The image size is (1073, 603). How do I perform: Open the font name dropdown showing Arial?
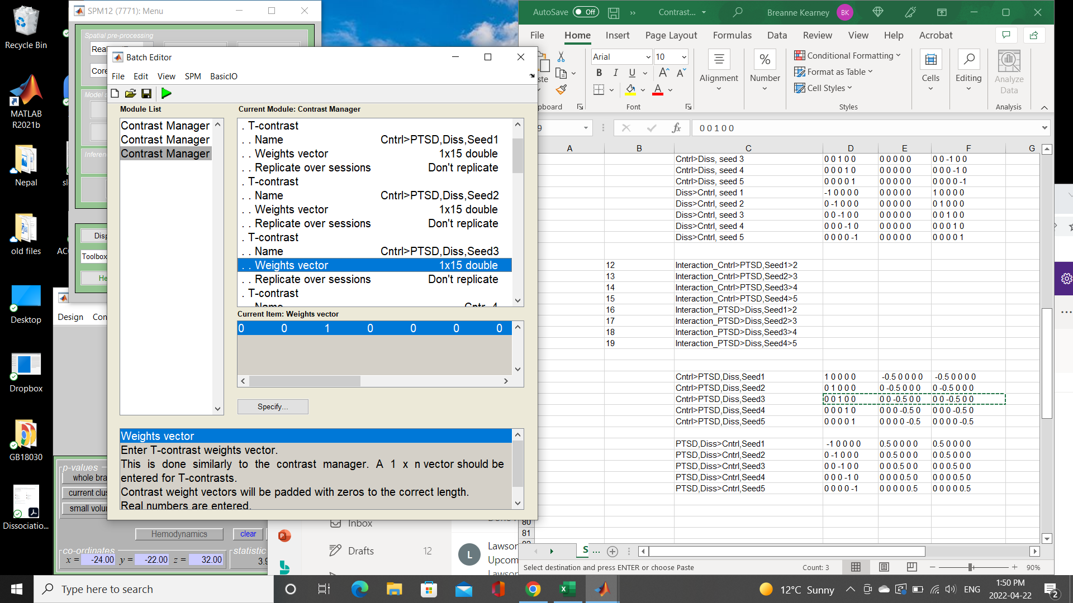648,57
